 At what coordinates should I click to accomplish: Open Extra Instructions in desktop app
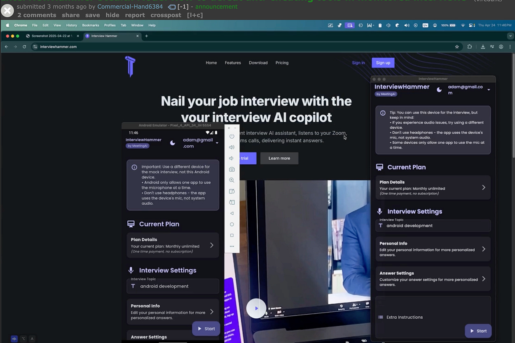pos(433,317)
